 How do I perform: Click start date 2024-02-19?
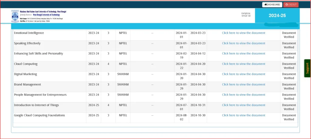click(x=182, y=56)
